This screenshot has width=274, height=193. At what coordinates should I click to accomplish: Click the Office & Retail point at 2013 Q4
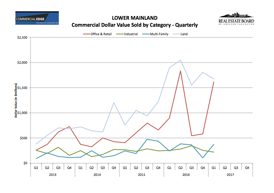69,127
